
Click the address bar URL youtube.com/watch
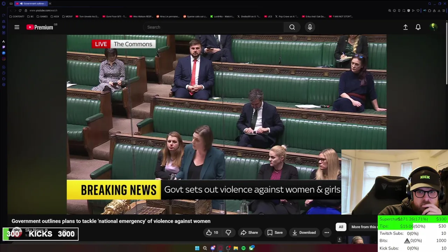[43, 10]
